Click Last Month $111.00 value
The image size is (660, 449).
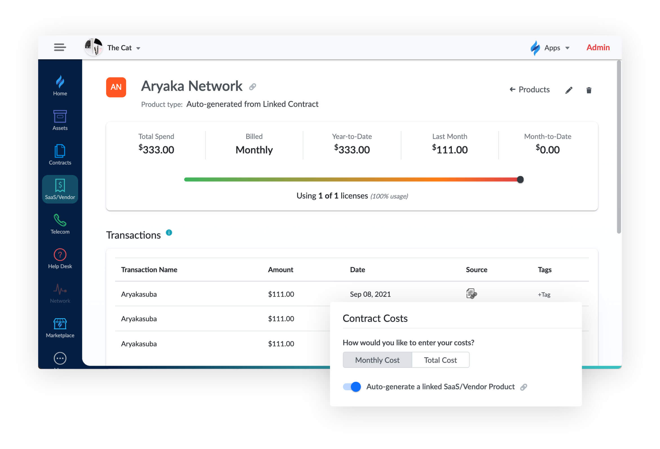450,150
